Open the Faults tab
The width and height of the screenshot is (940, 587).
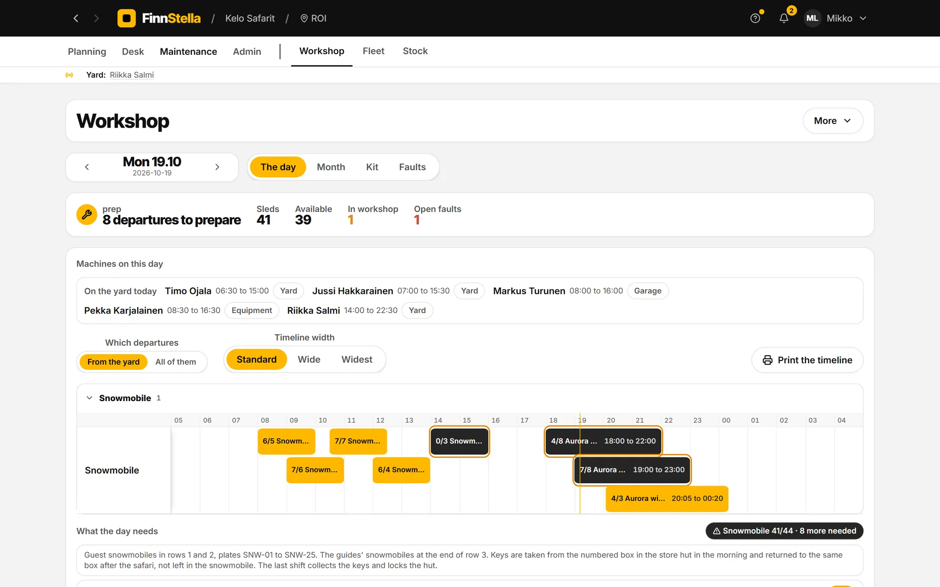412,167
